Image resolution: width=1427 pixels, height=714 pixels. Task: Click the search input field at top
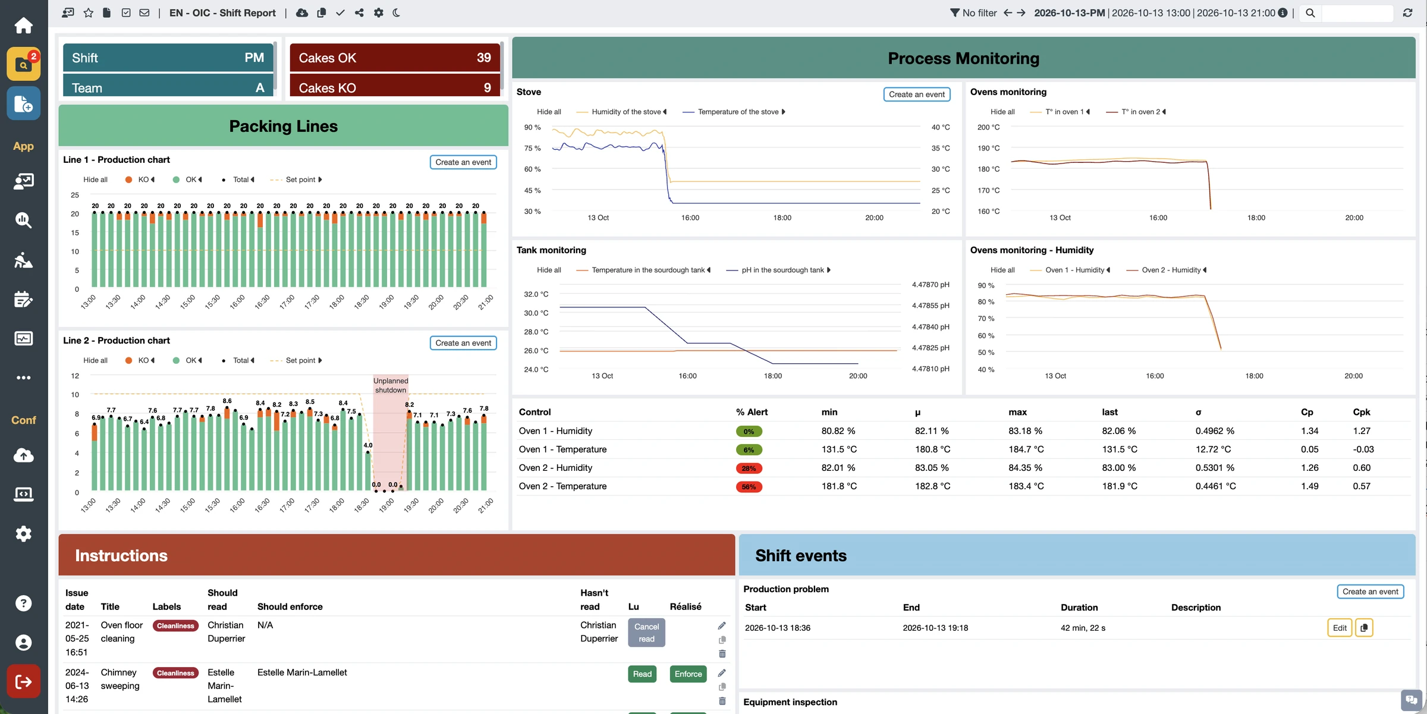(x=1357, y=12)
